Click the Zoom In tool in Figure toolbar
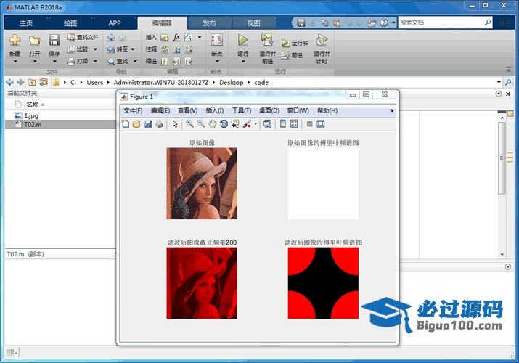The image size is (519, 363). 189,124
